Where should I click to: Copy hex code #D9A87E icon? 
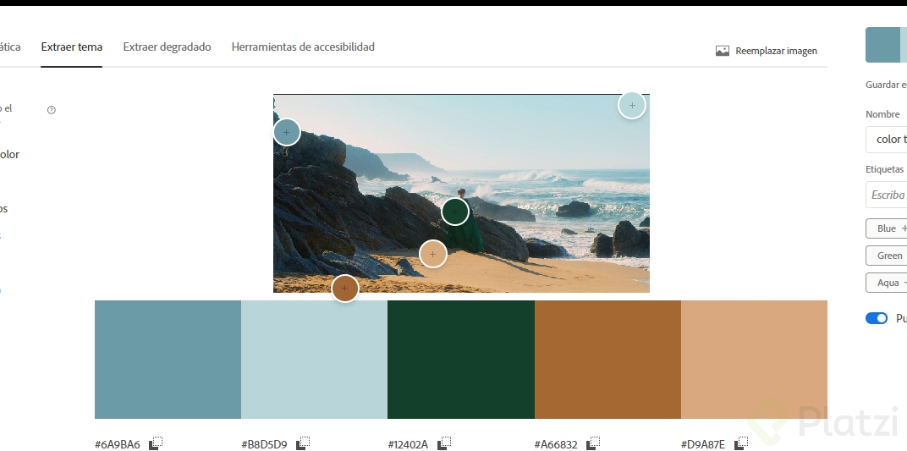pyautogui.click(x=741, y=443)
